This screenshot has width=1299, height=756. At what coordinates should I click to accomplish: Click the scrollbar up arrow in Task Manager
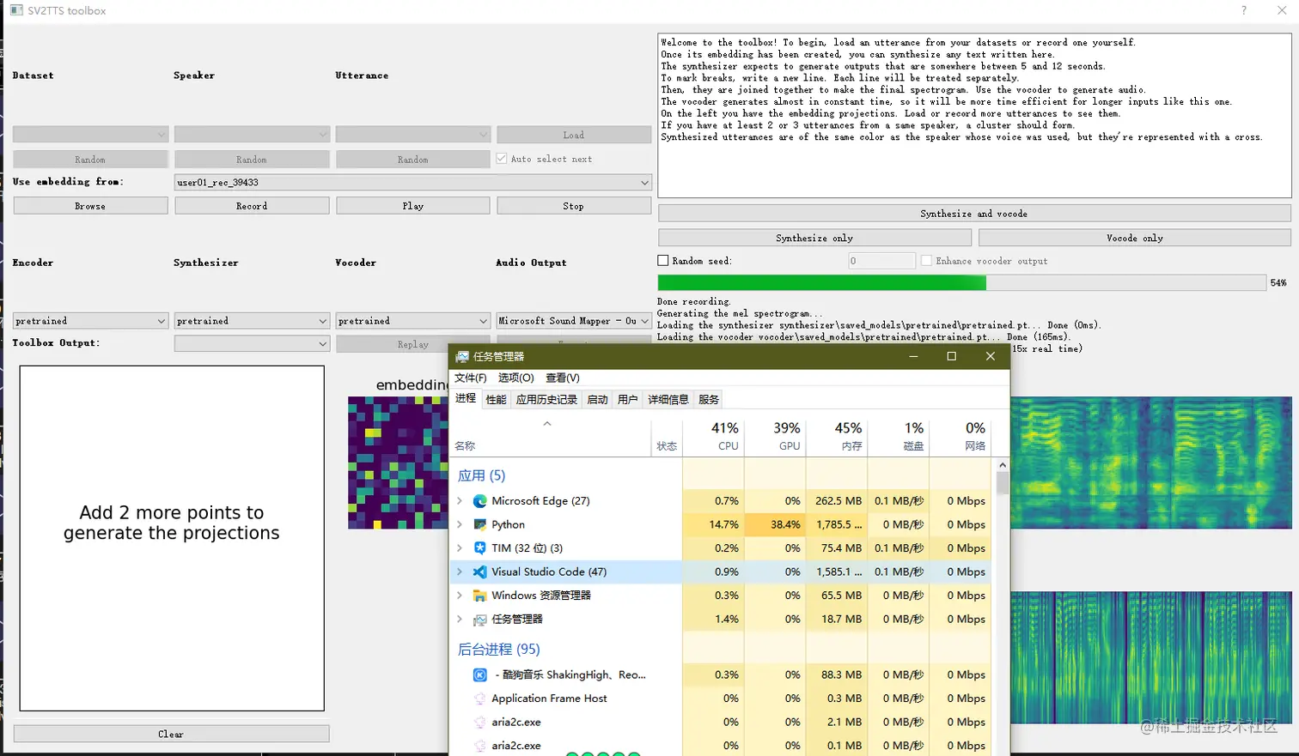point(1003,464)
